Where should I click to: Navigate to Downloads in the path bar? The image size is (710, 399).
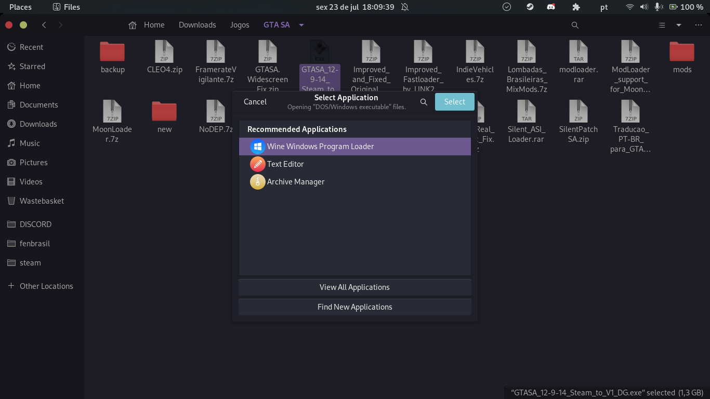click(x=198, y=25)
